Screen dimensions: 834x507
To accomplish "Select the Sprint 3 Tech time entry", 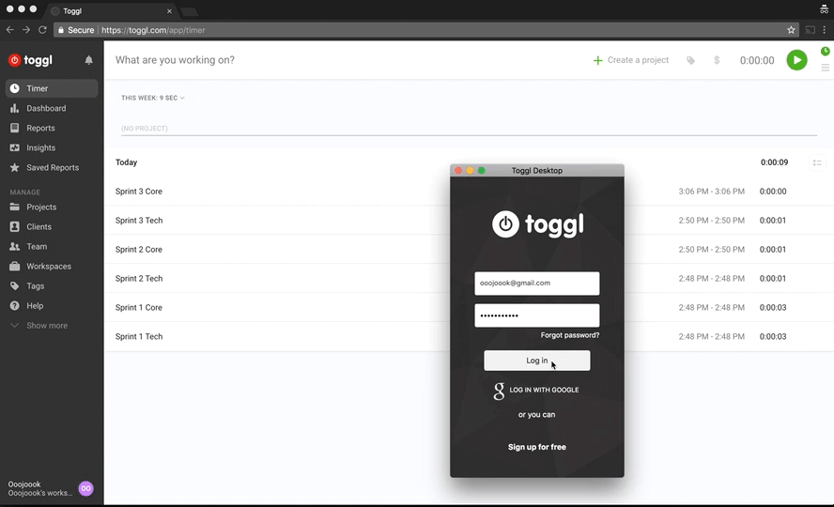I will pos(139,221).
